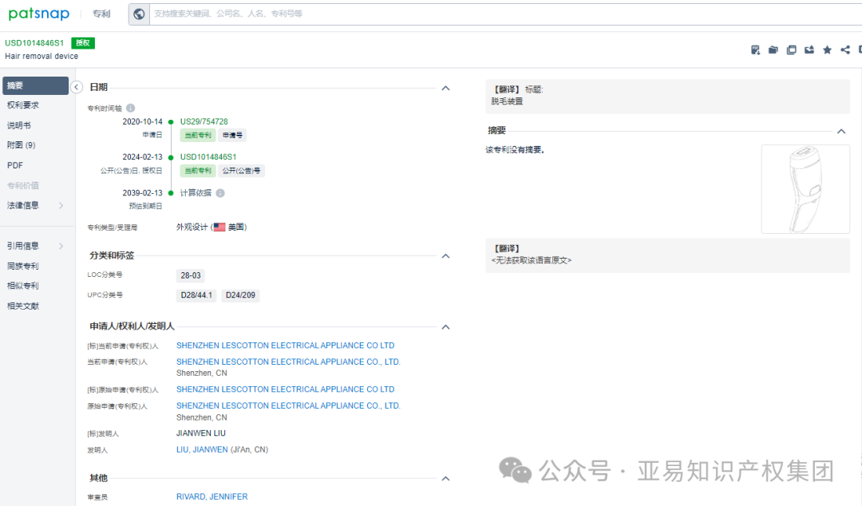Open applicant link SHENZHEN LESCOTTON
Image resolution: width=862 pixels, height=506 pixels.
pos(284,345)
